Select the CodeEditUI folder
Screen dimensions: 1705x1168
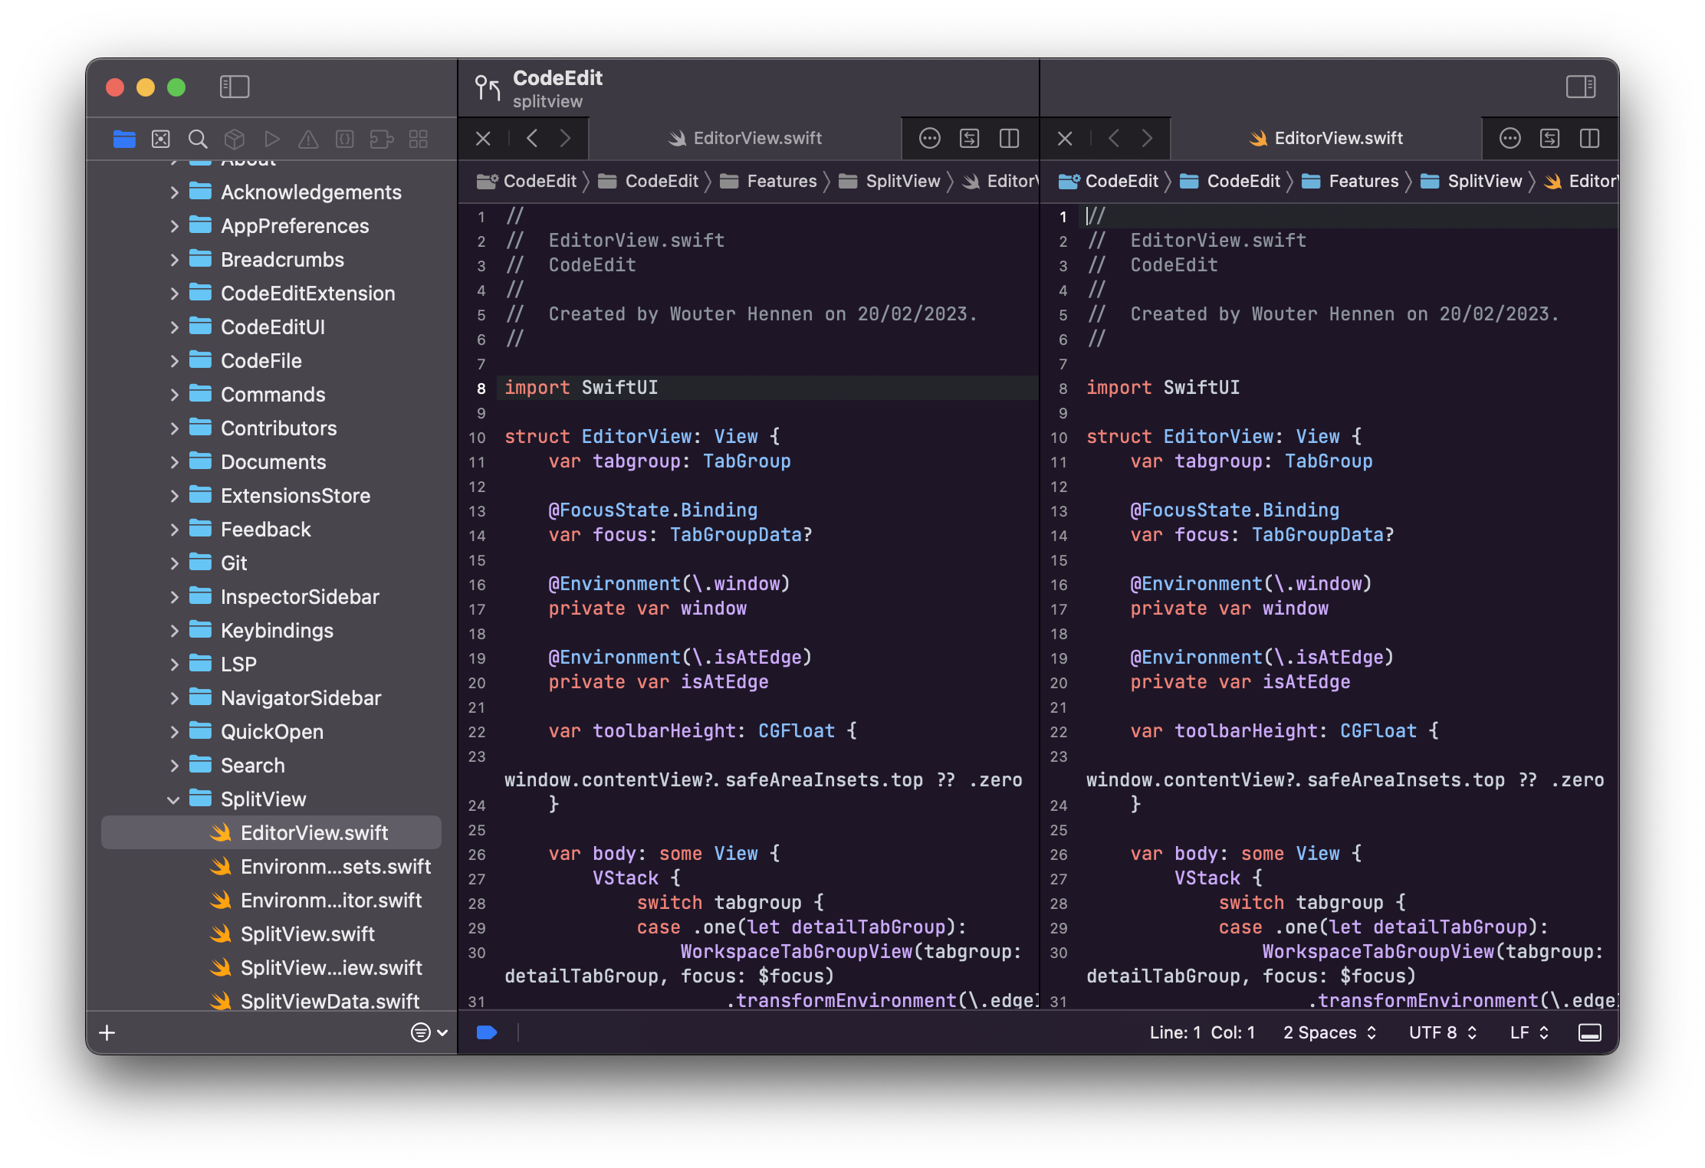coord(272,327)
